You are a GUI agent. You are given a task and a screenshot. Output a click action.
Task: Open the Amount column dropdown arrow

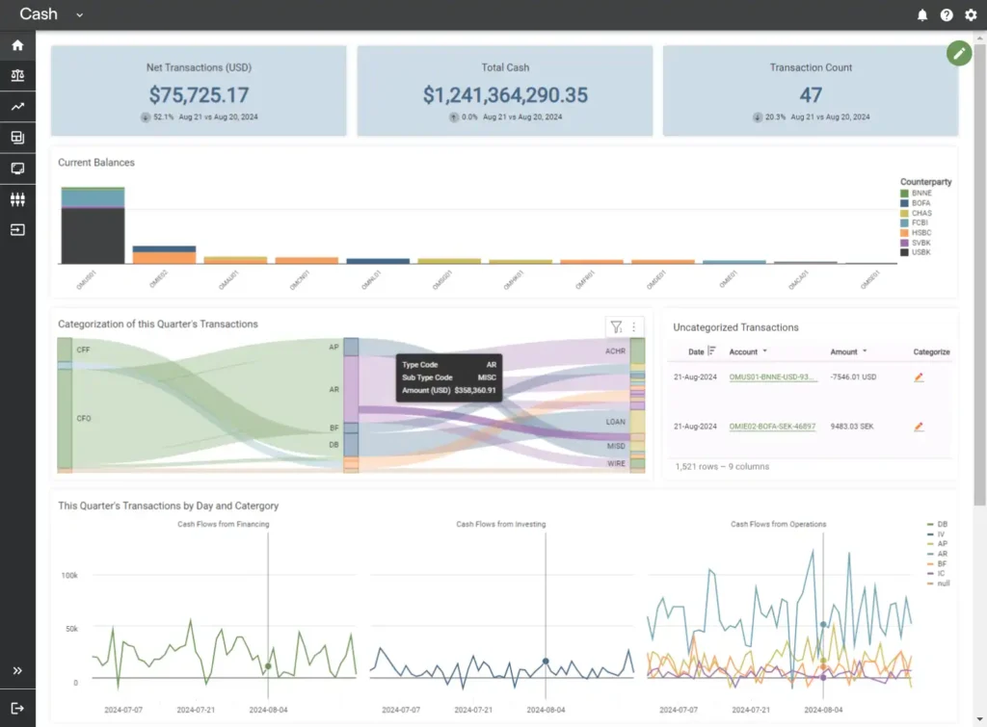pyautogui.click(x=865, y=351)
